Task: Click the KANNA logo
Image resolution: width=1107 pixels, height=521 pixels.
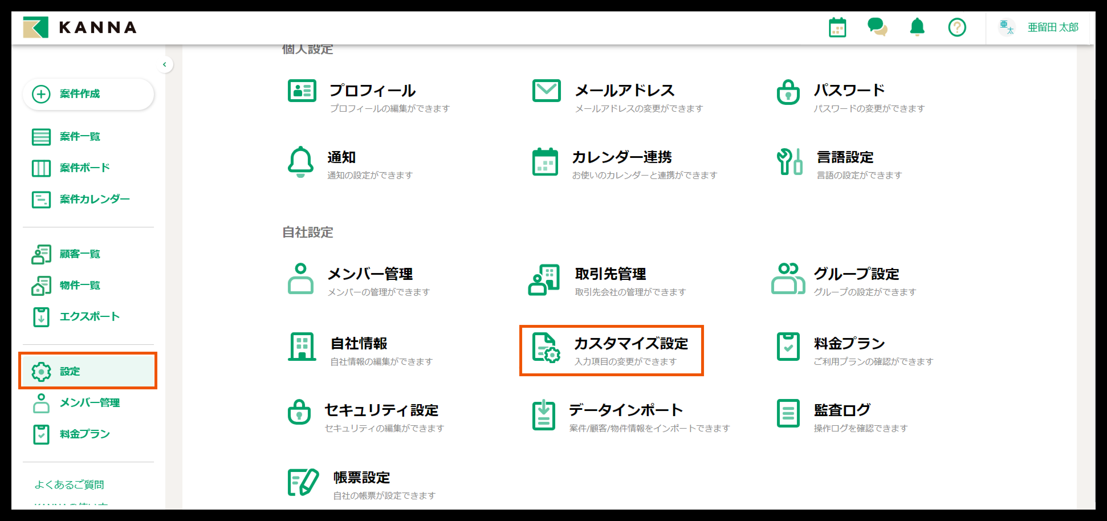Action: 80,28
